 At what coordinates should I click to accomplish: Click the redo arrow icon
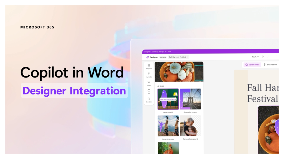(268, 57)
